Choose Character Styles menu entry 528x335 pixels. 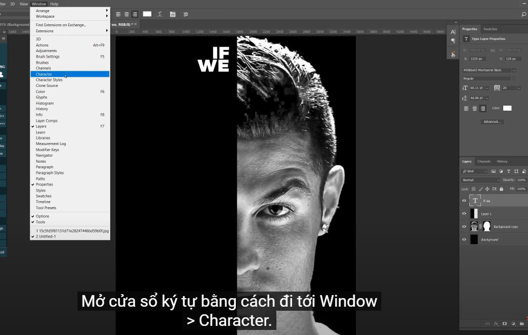tap(70, 80)
